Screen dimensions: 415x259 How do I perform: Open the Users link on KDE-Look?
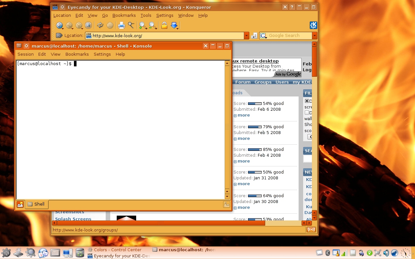(282, 82)
